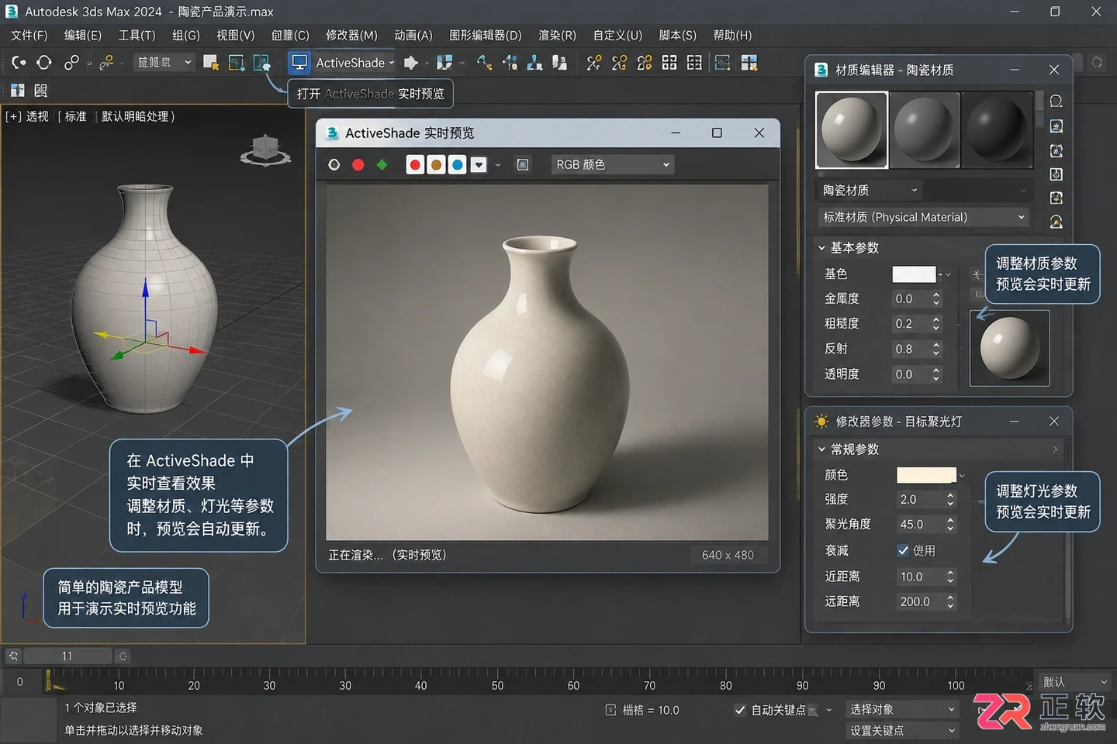The height and width of the screenshot is (744, 1117).
Task: Click the ViewCube in the perspective viewport
Action: point(265,150)
